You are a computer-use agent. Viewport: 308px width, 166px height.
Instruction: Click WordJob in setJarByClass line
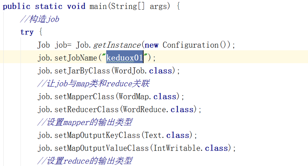pos(130,71)
